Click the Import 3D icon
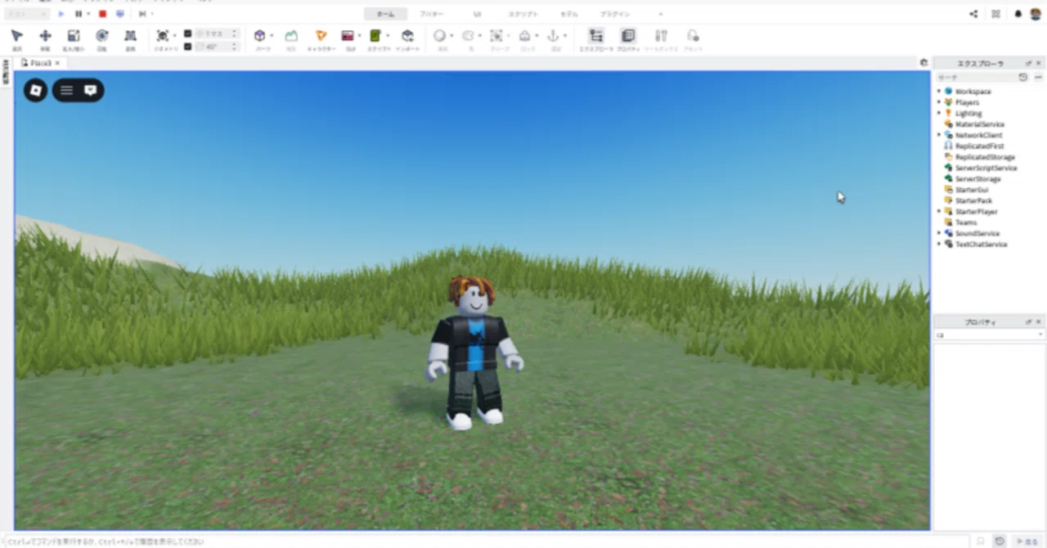 [407, 36]
